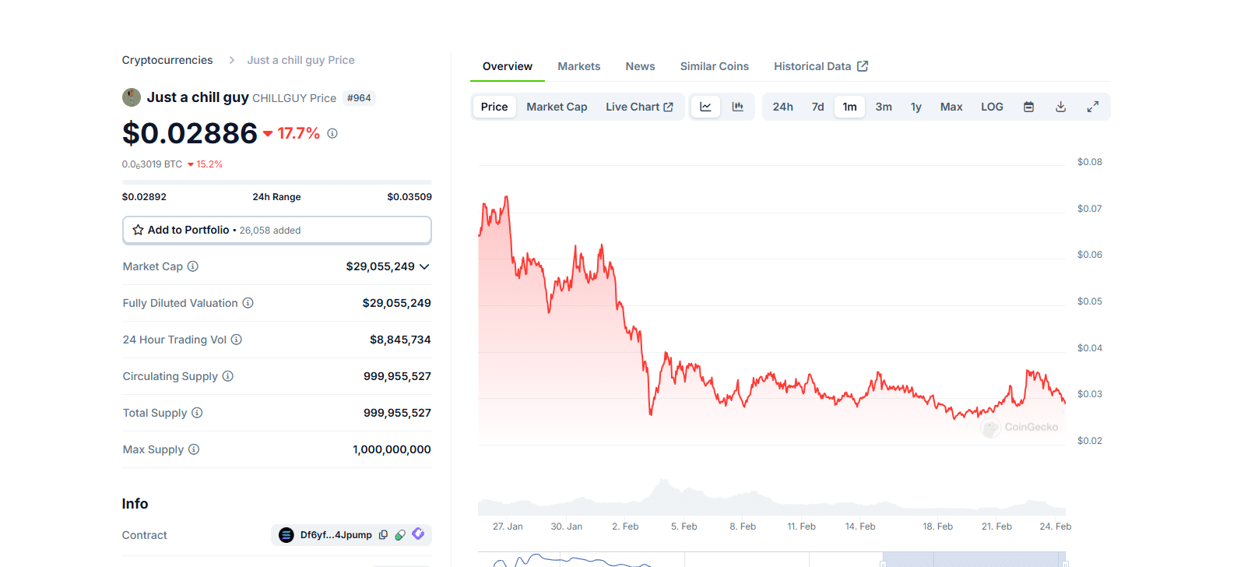Screen dimensions: 1244x567
Task: Click Add to Portfolio button
Action: point(277,230)
